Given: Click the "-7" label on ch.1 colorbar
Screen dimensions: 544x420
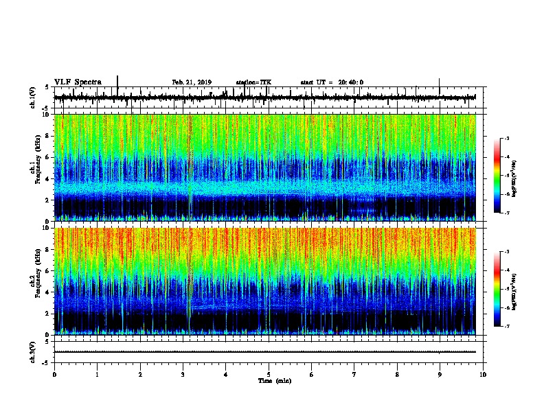Looking at the screenshot, I should (507, 213).
